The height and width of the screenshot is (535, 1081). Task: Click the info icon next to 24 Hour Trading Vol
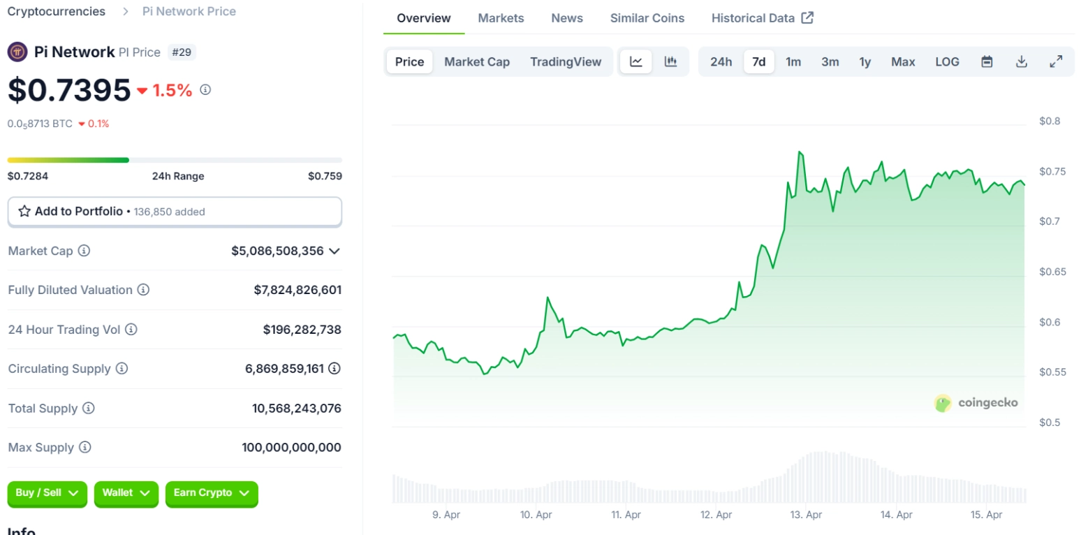131,329
